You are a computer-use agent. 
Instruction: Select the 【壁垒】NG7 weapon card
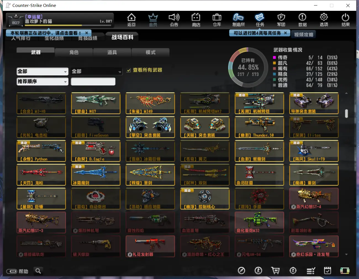[x=96, y=103]
